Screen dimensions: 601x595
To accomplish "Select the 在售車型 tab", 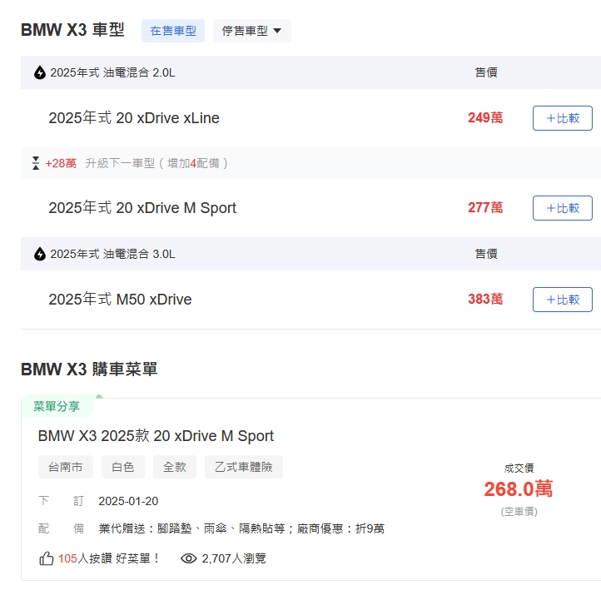I will (173, 31).
